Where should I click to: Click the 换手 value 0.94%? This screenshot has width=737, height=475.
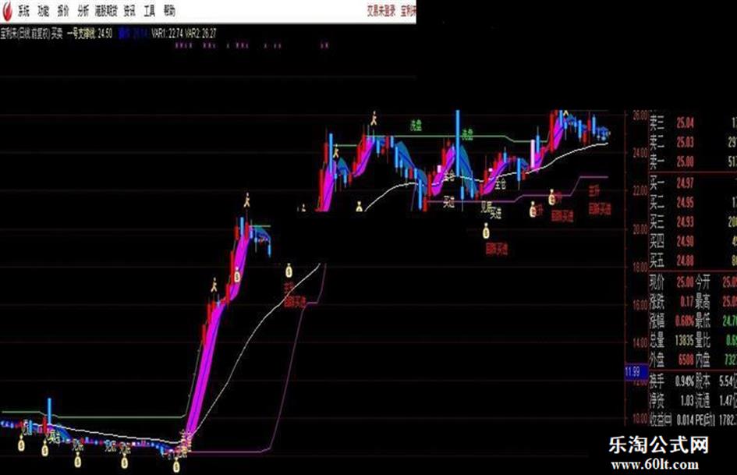(x=685, y=381)
